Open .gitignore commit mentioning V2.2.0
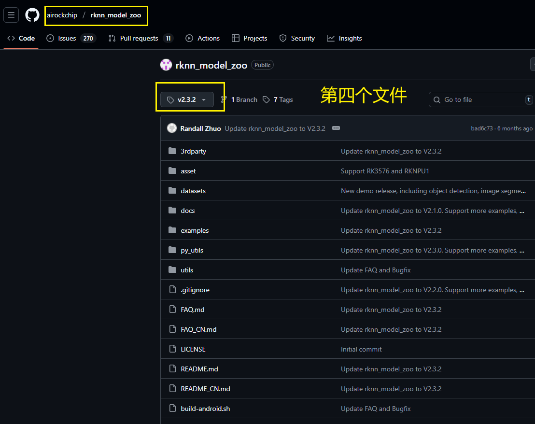Screen dimensions: 535x424 pyautogui.click(x=432, y=290)
